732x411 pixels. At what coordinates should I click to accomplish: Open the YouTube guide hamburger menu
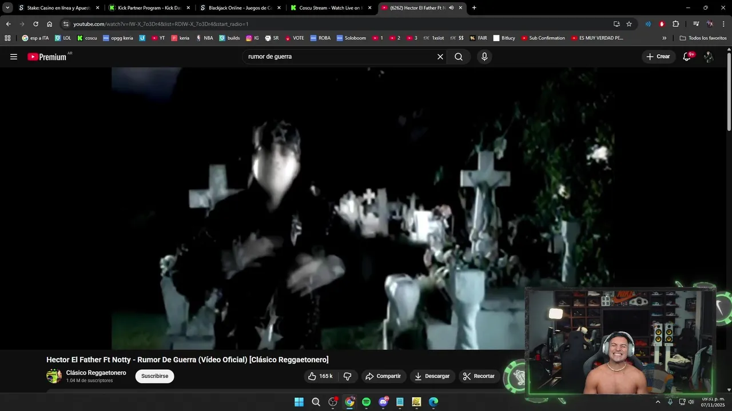[14, 57]
